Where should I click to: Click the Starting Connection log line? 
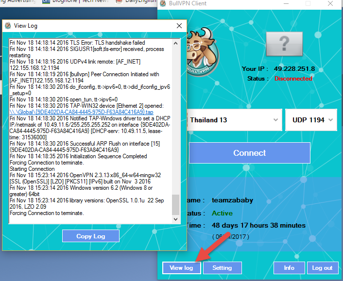(x=32, y=169)
